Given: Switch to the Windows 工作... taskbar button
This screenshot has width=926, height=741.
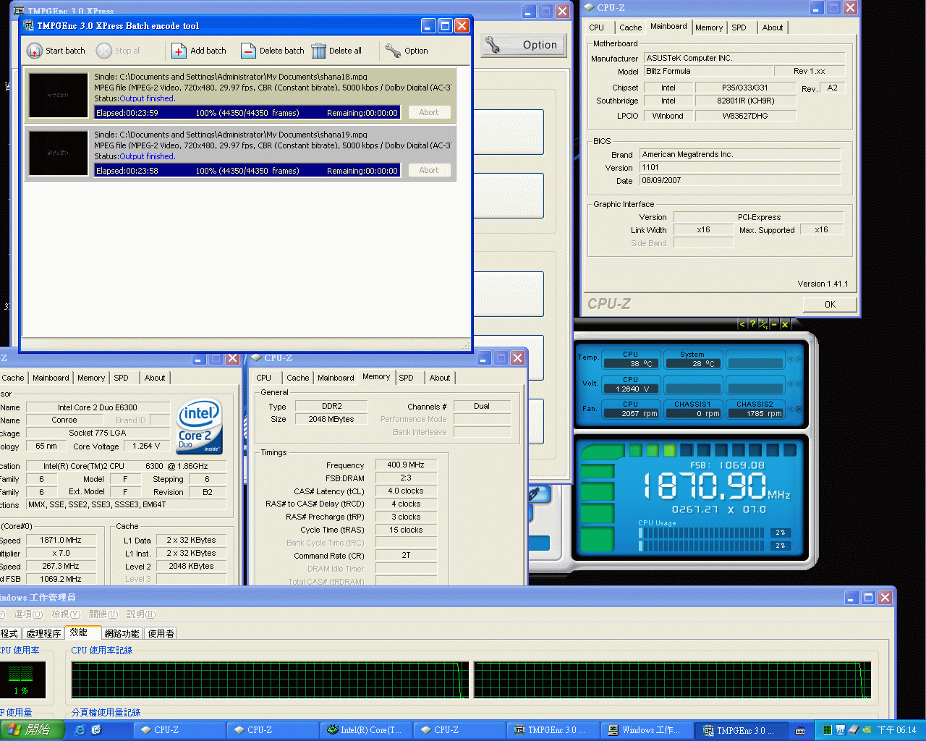Looking at the screenshot, I should coord(647,730).
